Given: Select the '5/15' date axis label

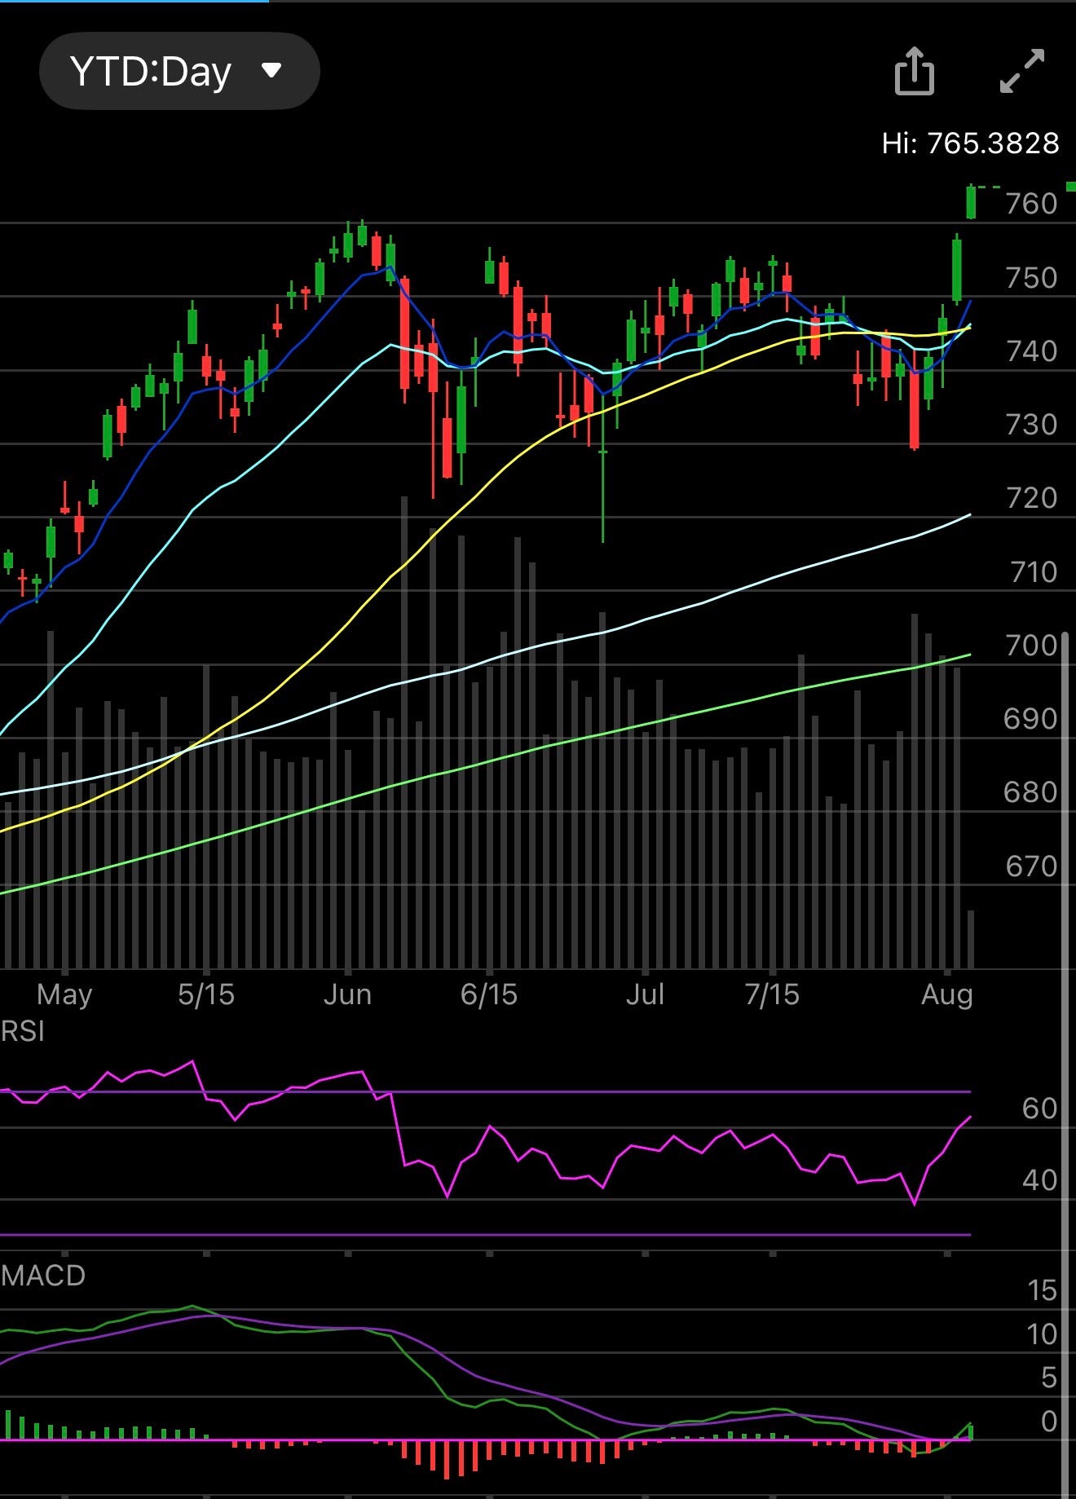Looking at the screenshot, I should (x=206, y=994).
